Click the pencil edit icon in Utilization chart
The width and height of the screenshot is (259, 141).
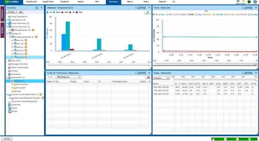click(147, 13)
